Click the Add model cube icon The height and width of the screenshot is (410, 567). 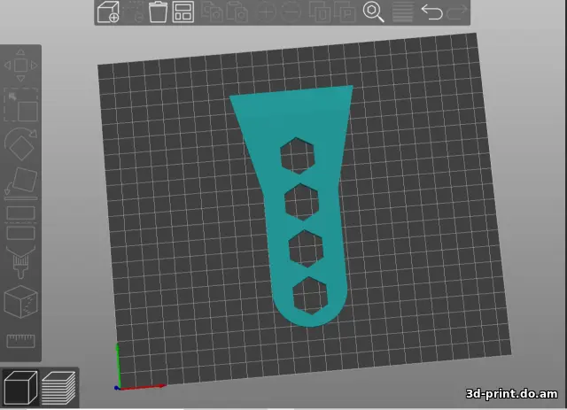tap(108, 12)
